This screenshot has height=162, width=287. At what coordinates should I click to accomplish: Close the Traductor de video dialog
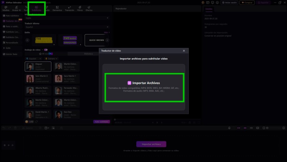click(x=184, y=51)
